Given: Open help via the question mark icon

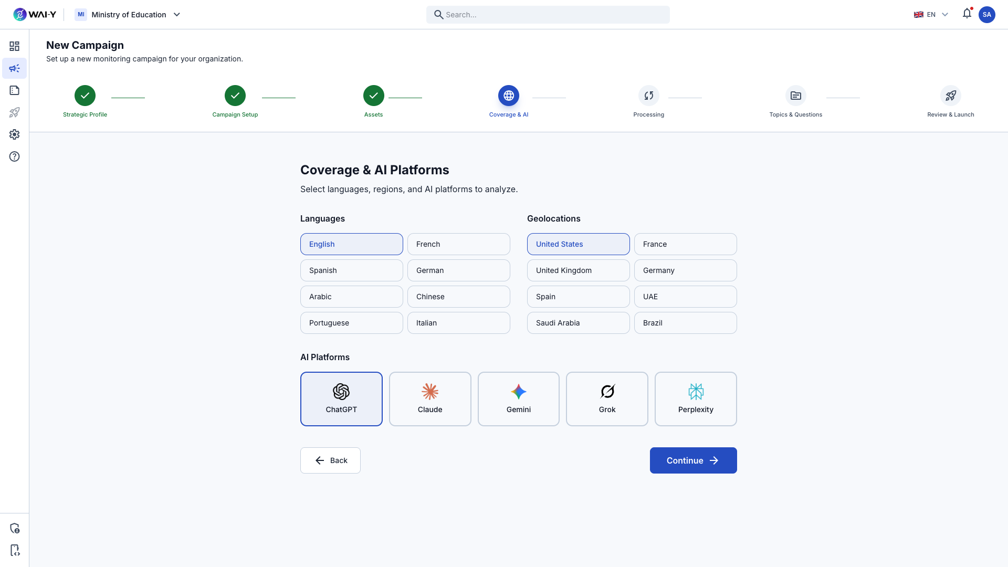Looking at the screenshot, I should 14,156.
